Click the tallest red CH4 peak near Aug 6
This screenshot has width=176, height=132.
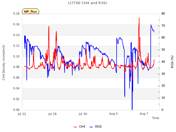(x=139, y=18)
